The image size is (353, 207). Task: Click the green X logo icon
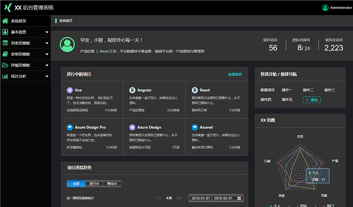8,8
